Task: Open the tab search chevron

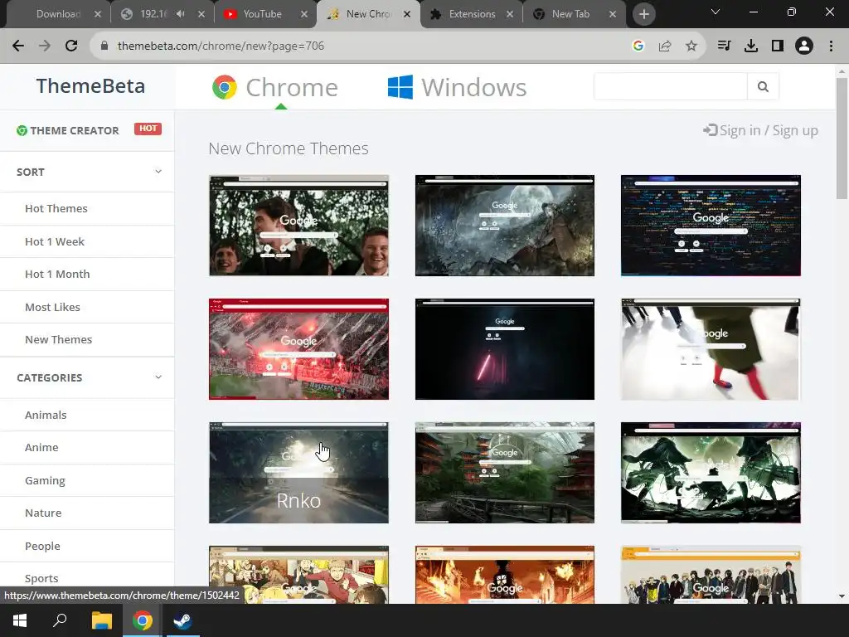Action: (716, 12)
